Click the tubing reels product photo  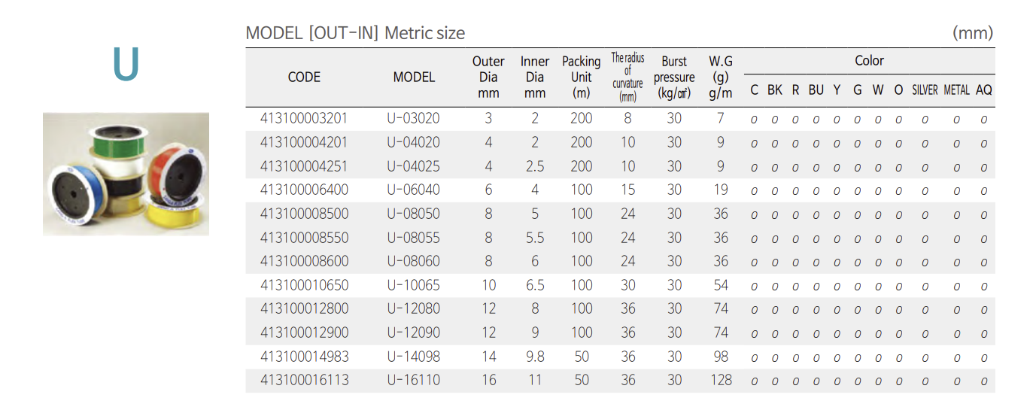tap(126, 174)
